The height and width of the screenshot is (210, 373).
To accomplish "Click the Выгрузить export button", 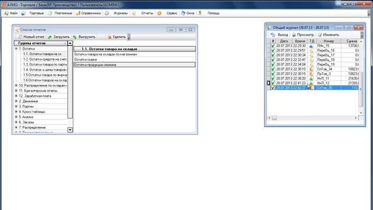I will tap(84, 37).
